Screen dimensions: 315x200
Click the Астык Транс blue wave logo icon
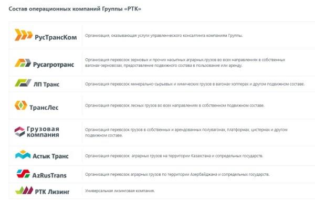23,155
